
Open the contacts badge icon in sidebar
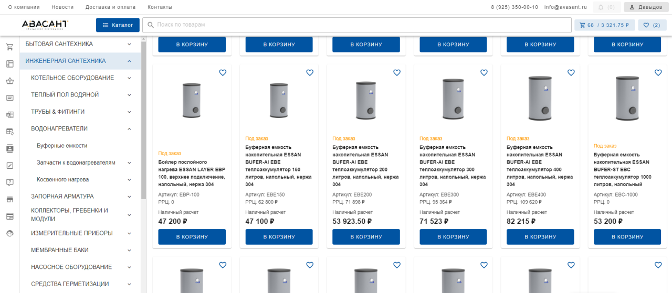point(9,148)
